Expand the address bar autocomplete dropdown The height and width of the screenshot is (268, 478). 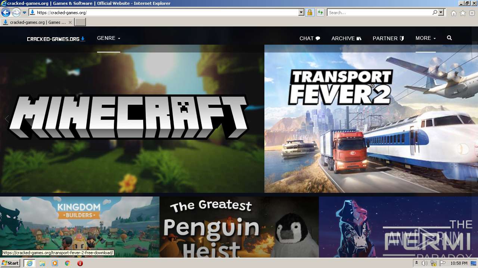pyautogui.click(x=301, y=12)
